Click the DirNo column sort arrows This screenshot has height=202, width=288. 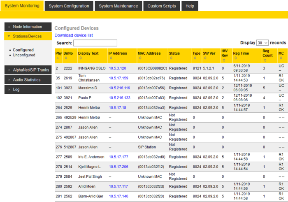click(65, 58)
